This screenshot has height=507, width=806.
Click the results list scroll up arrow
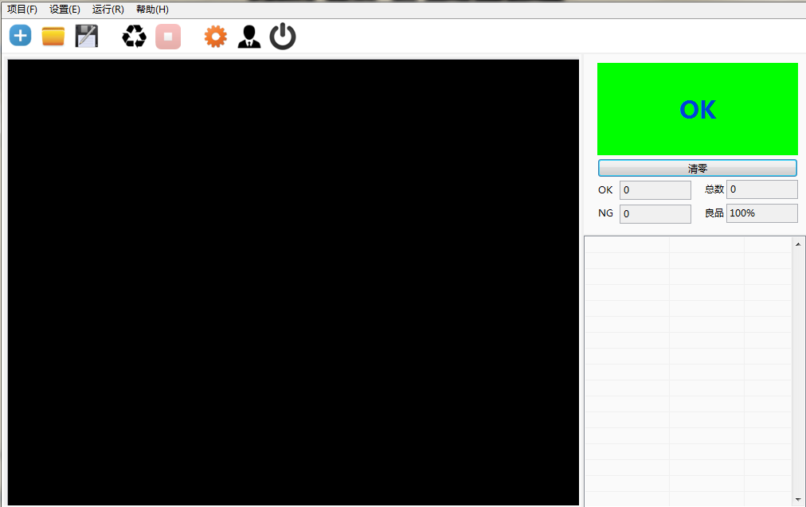click(798, 244)
